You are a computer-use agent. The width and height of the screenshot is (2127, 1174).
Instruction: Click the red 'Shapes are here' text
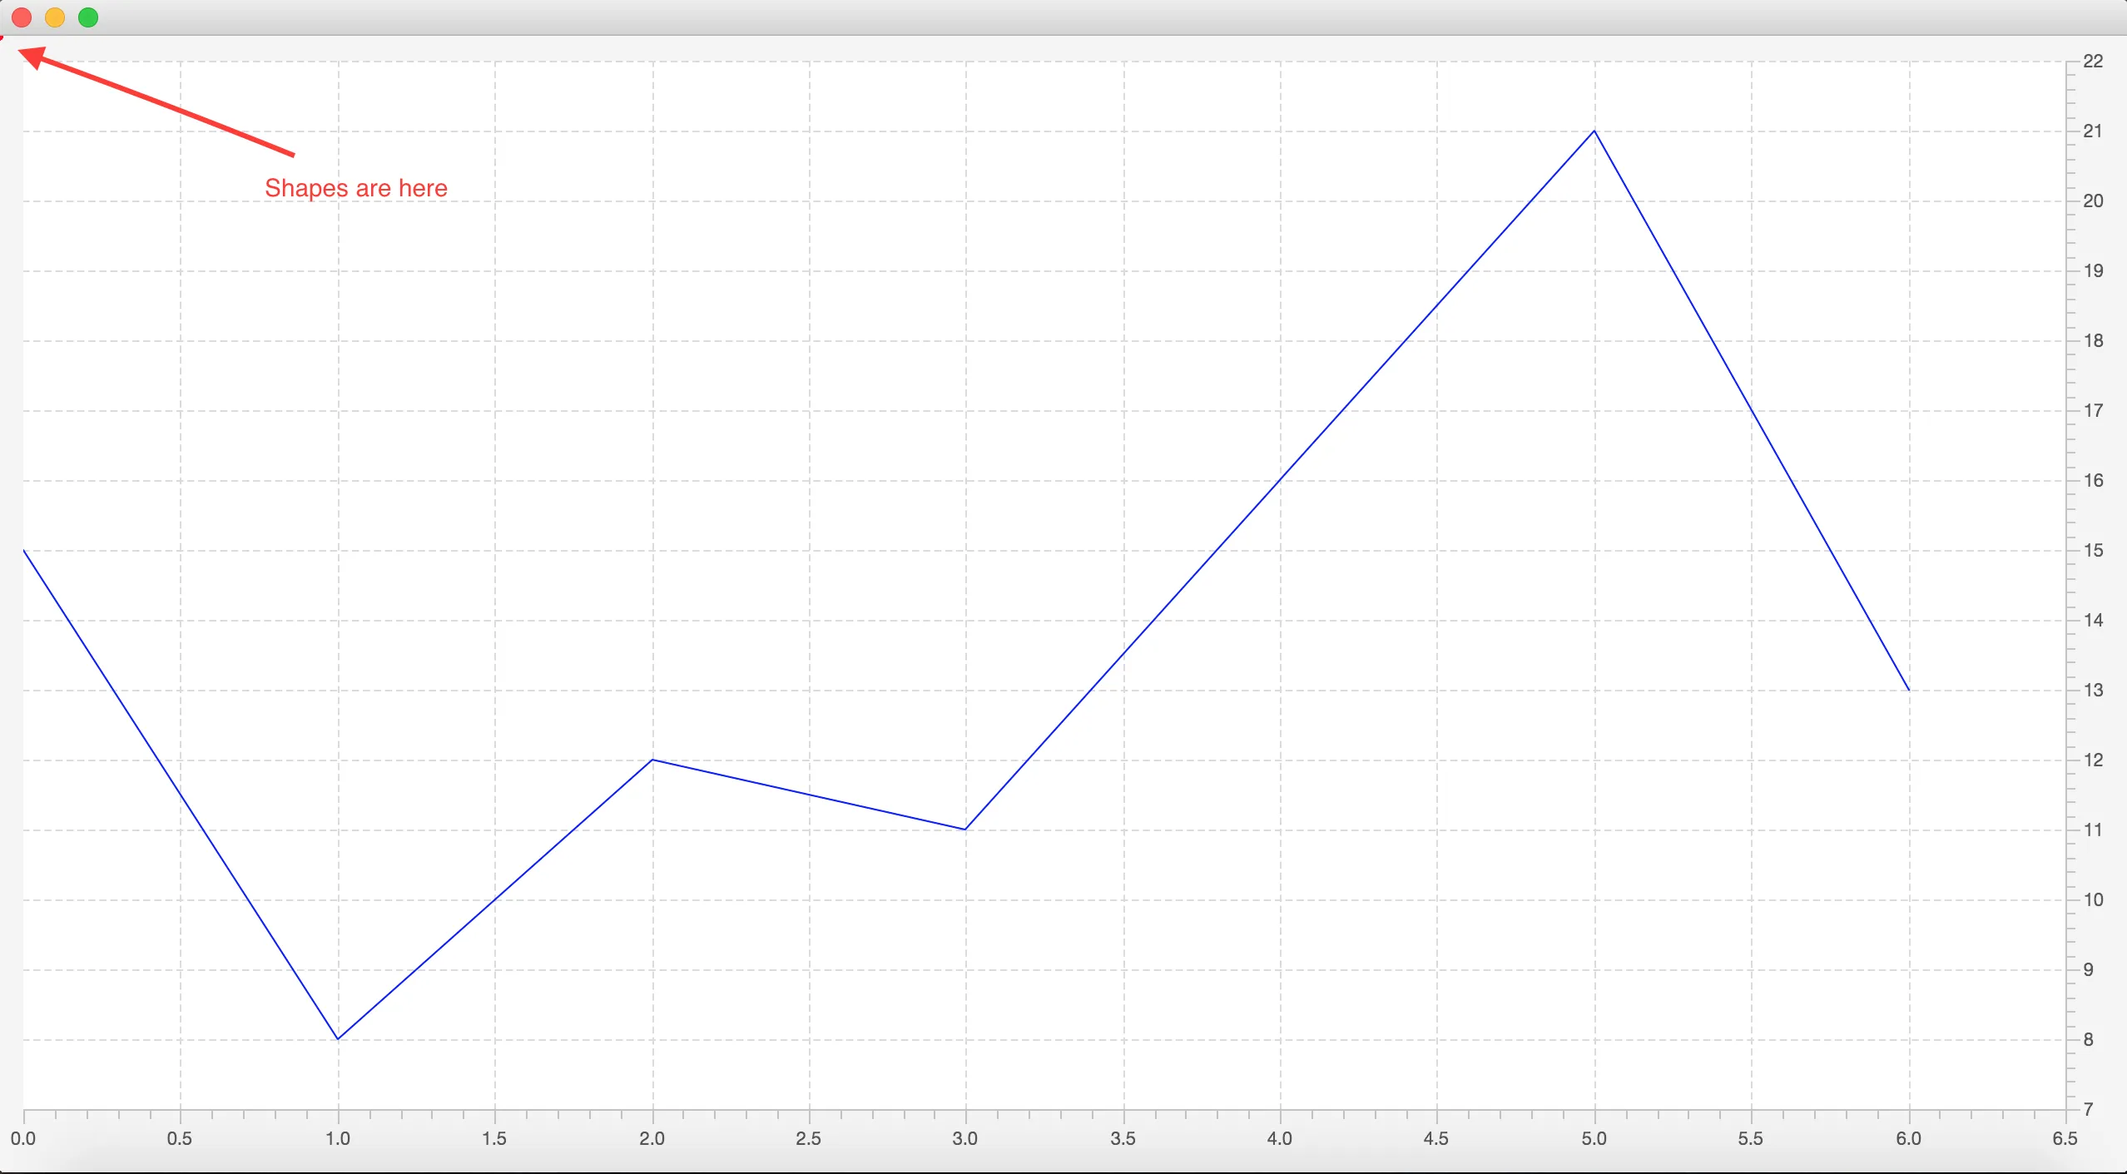tap(356, 188)
